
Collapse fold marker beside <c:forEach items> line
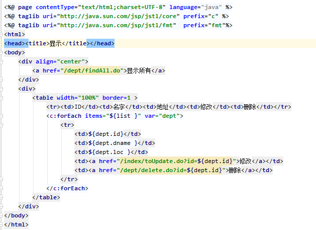point(1,116)
